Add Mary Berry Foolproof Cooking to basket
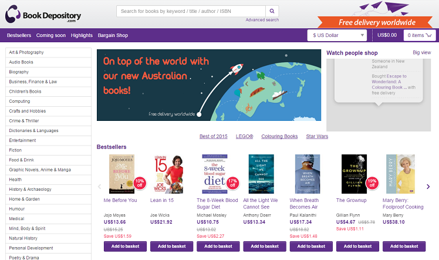The height and width of the screenshot is (260, 439). (404, 247)
